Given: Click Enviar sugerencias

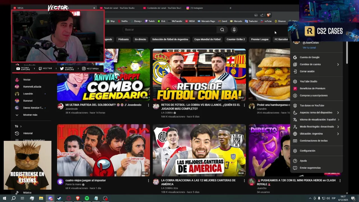Looking at the screenshot, I should click(x=316, y=168).
